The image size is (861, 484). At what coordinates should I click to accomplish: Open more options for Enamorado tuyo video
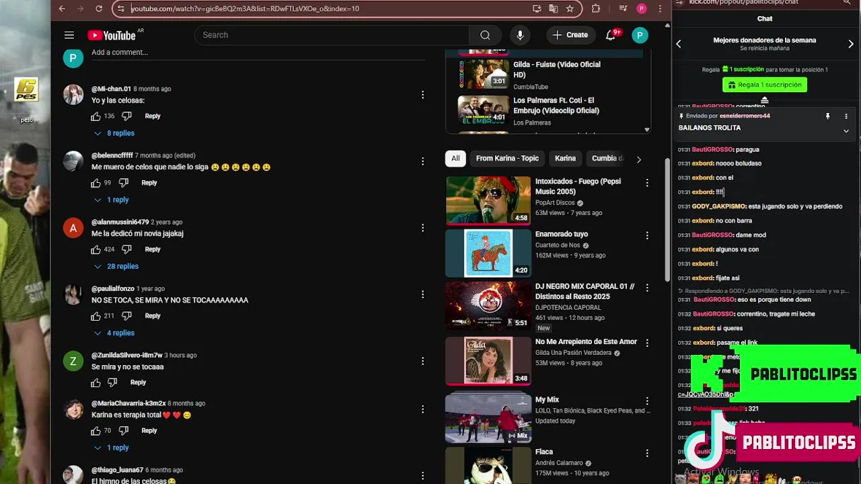coord(647,235)
